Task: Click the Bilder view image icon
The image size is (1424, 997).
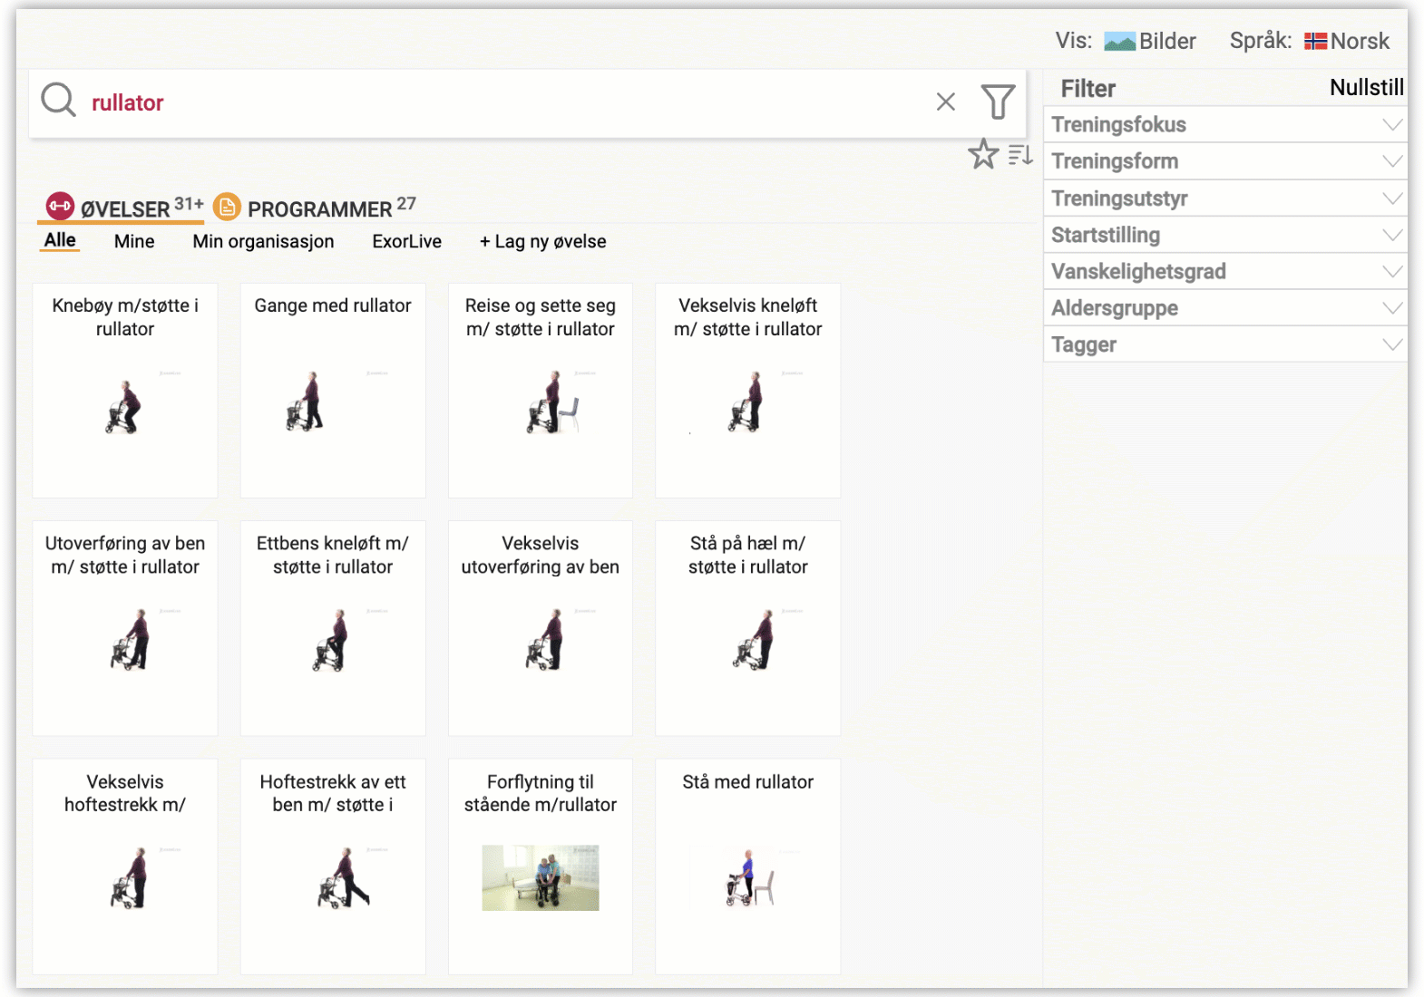Action: point(1119,42)
